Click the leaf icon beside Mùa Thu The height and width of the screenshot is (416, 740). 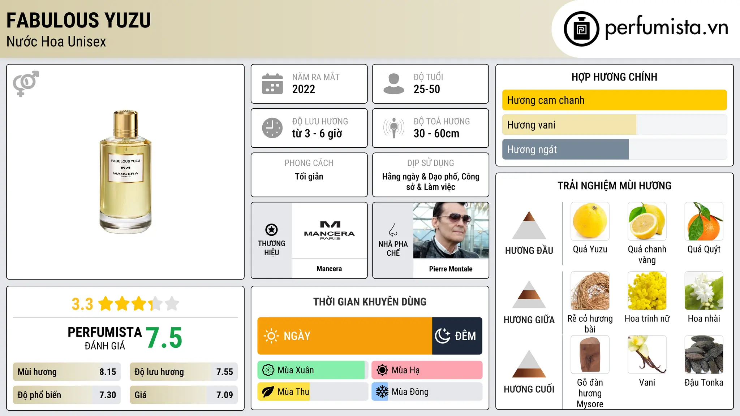tap(268, 392)
